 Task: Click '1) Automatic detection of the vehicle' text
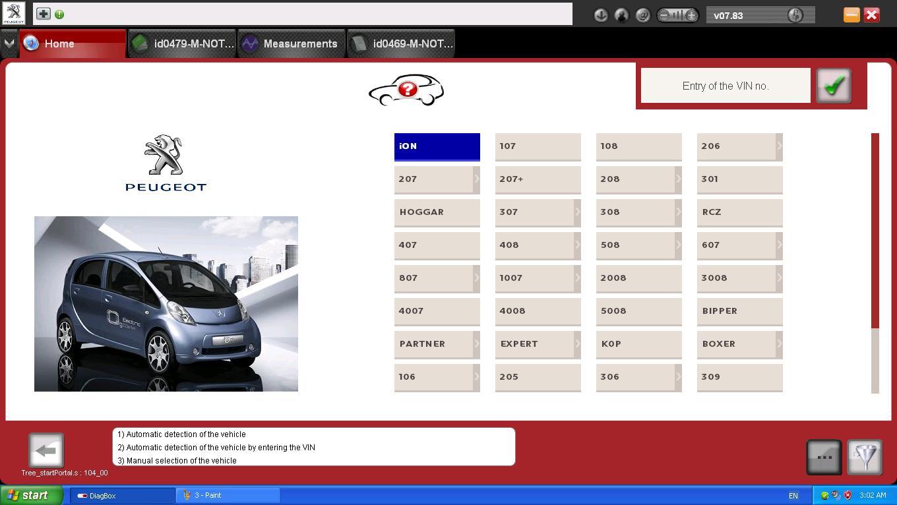(x=181, y=434)
